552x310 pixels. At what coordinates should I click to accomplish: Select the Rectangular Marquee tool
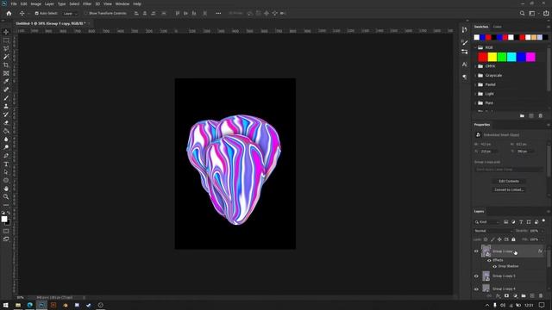point(6,40)
